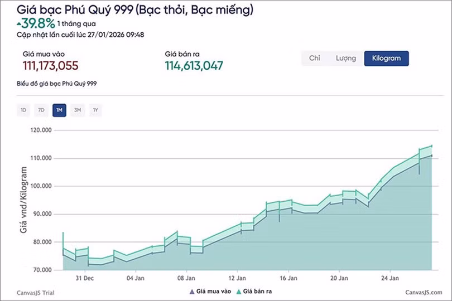Image resolution: width=452 pixels, height=301 pixels.
Task: Switch chart to 7D range
Action: click(41, 110)
